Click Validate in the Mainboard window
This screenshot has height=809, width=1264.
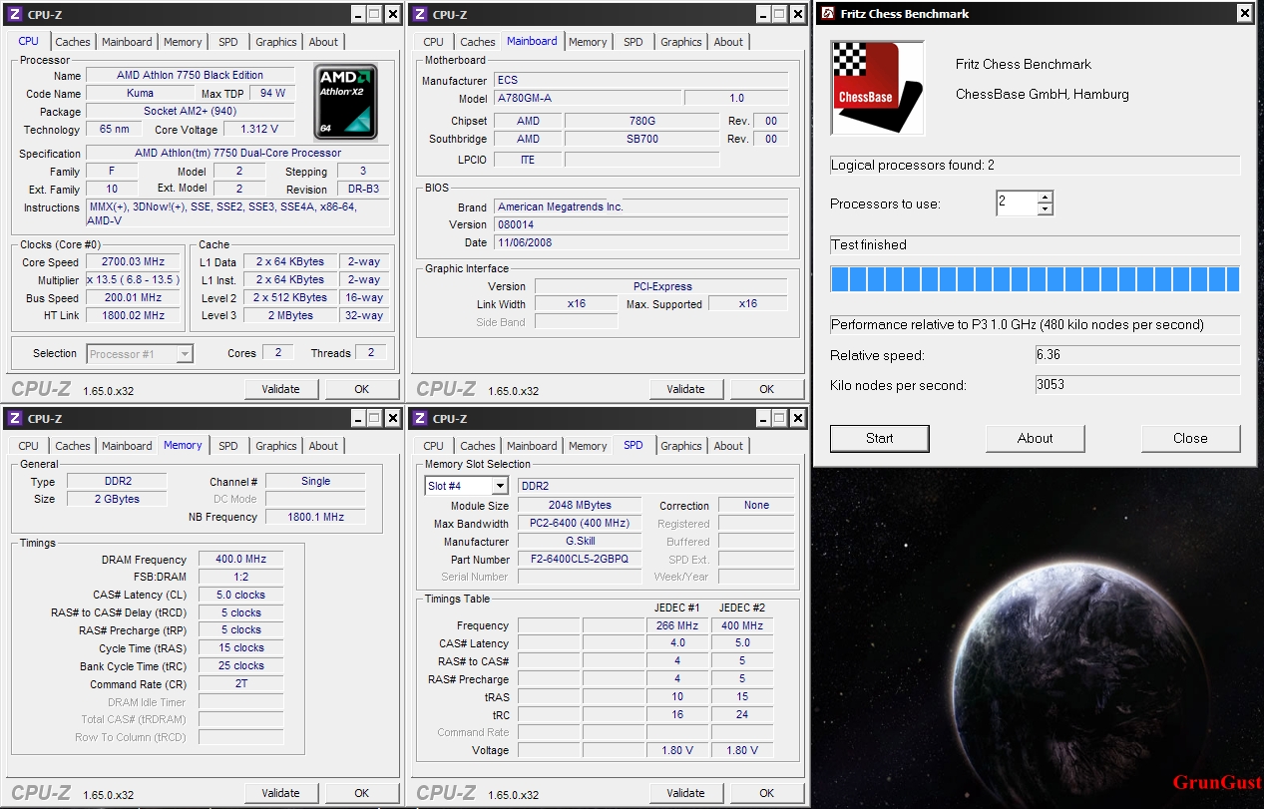tap(685, 389)
